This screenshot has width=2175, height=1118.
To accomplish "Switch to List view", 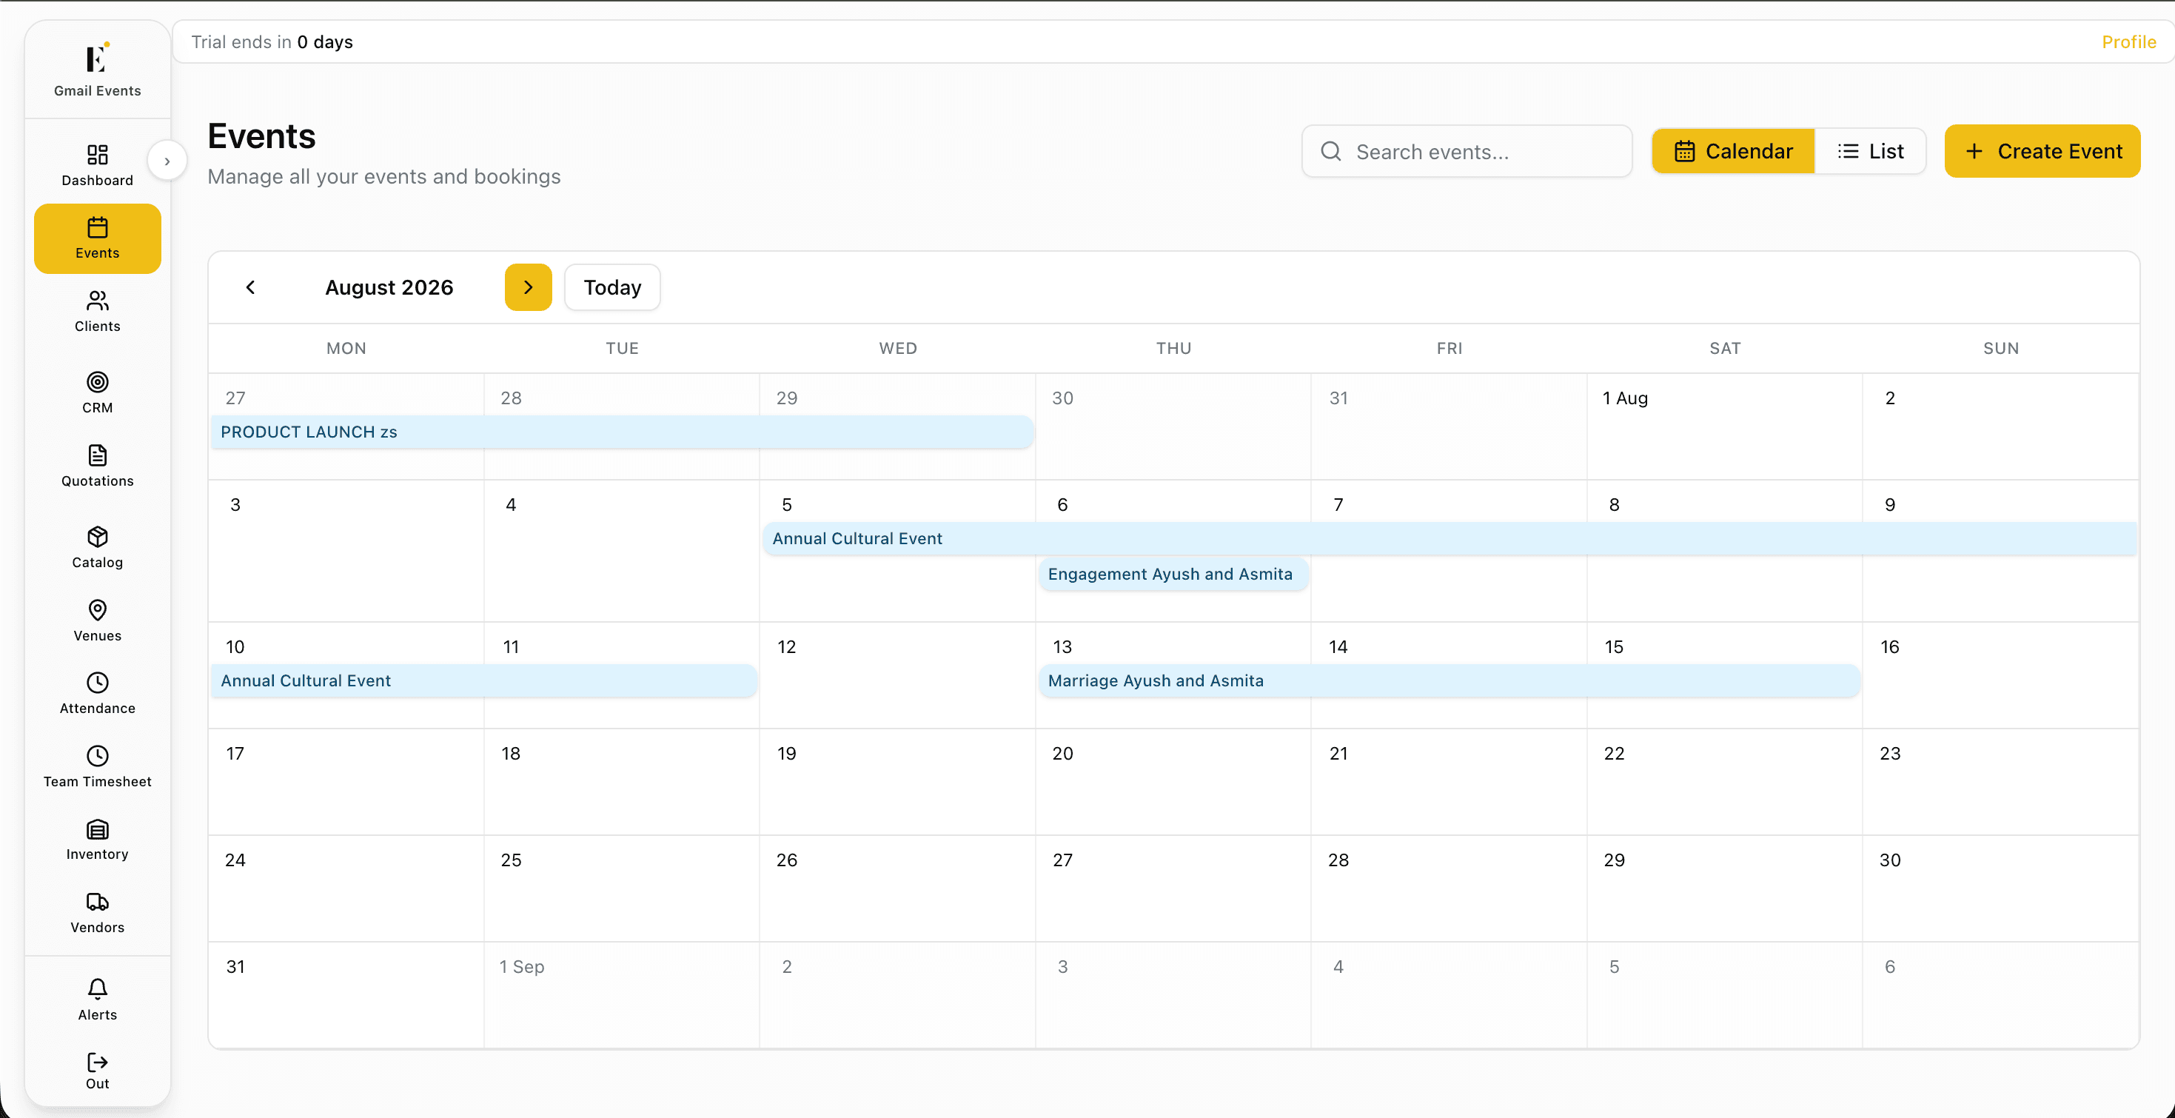I will click(1870, 151).
